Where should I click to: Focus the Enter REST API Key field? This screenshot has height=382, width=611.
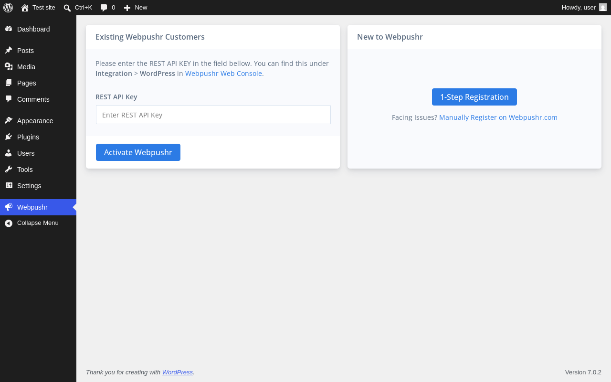213,115
